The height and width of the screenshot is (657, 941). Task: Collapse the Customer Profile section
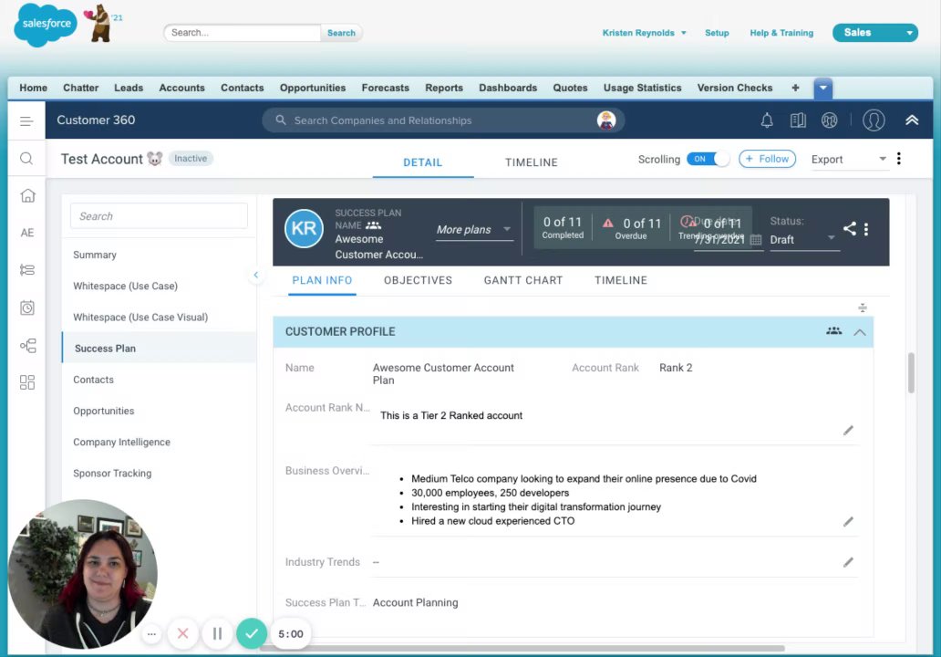[x=859, y=332]
